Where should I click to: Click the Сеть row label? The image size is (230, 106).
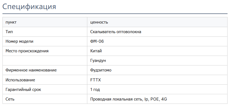[x=10, y=99]
